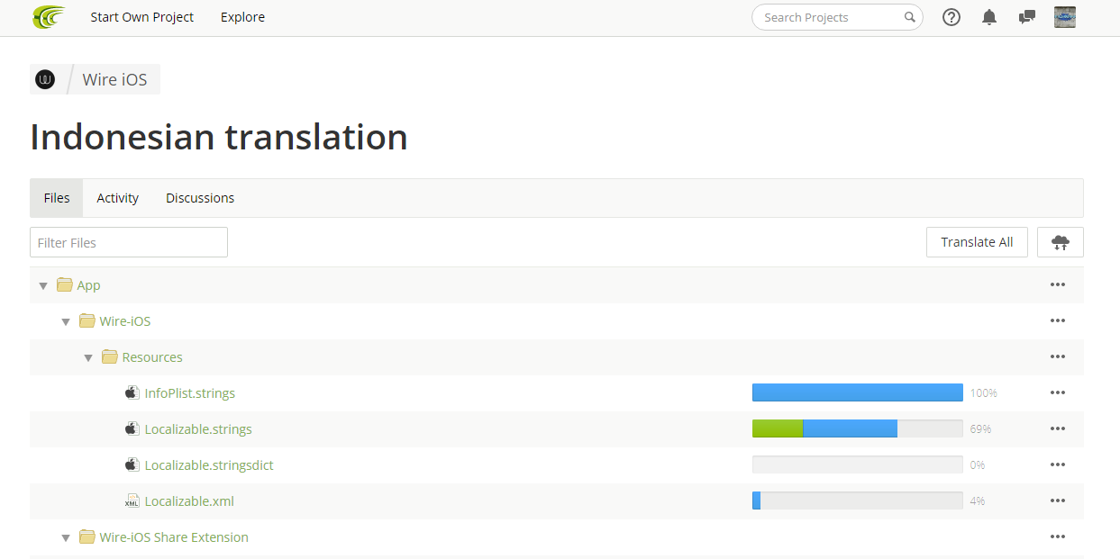Open the ellipsis menu for Localizable.xml

click(1057, 500)
